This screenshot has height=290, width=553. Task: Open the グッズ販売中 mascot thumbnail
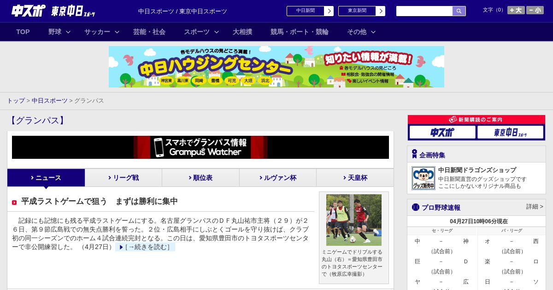[x=424, y=178]
